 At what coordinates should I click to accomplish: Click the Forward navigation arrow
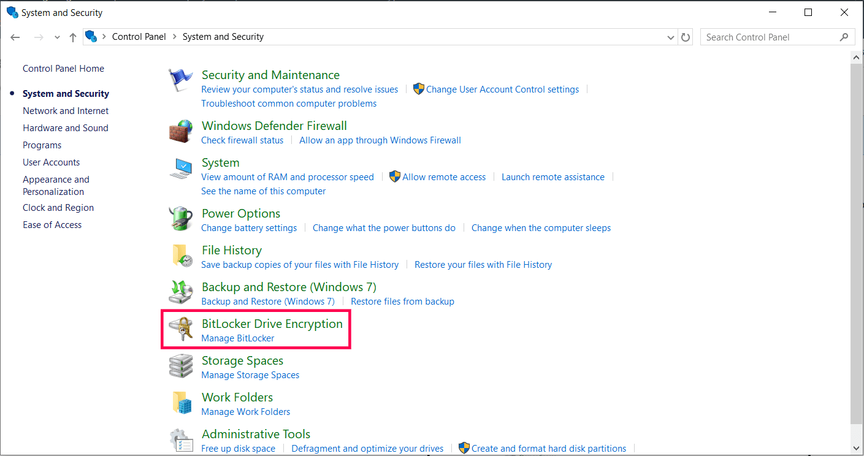39,37
